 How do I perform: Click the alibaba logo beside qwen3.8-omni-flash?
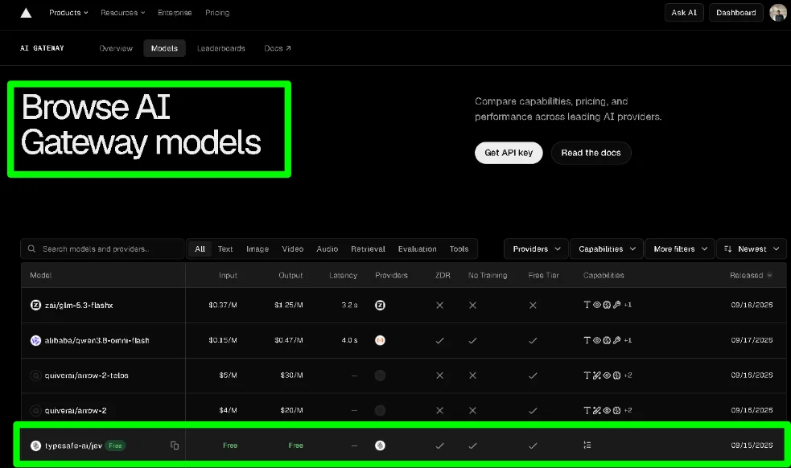pos(36,340)
